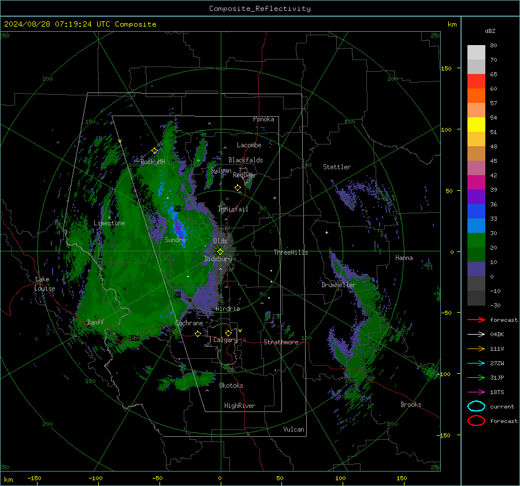Click the Okotoks label
Screen dimensions: 520x486
(231, 385)
